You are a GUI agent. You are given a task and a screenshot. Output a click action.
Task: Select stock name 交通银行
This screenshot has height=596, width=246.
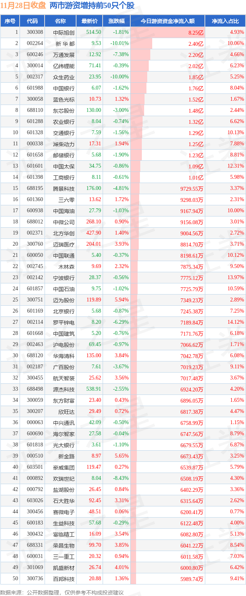[x=64, y=133]
